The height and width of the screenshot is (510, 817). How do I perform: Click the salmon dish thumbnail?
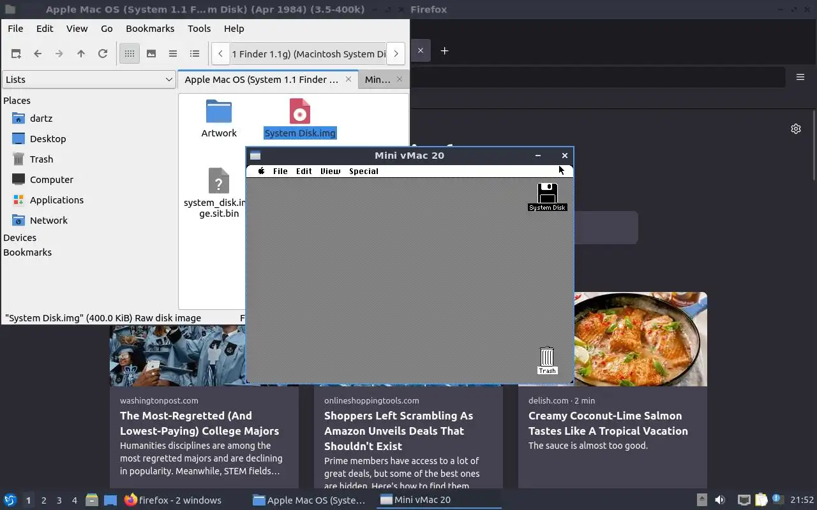pos(641,339)
